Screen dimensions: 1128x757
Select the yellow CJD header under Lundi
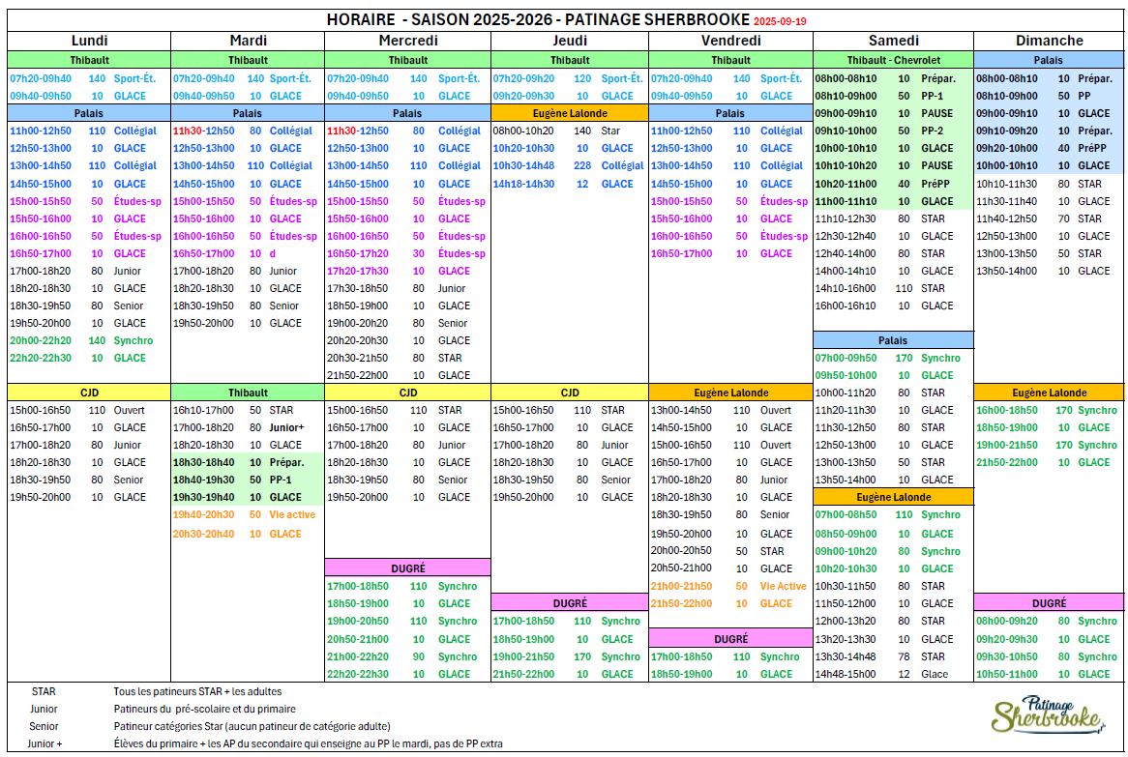click(89, 393)
